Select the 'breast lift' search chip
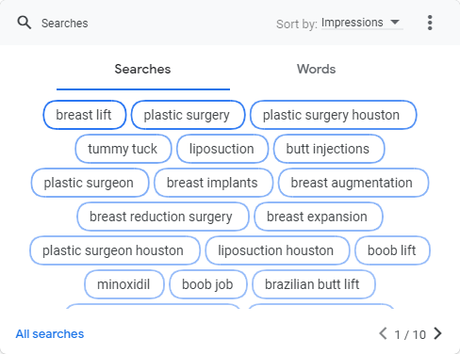460x354 pixels. point(85,115)
